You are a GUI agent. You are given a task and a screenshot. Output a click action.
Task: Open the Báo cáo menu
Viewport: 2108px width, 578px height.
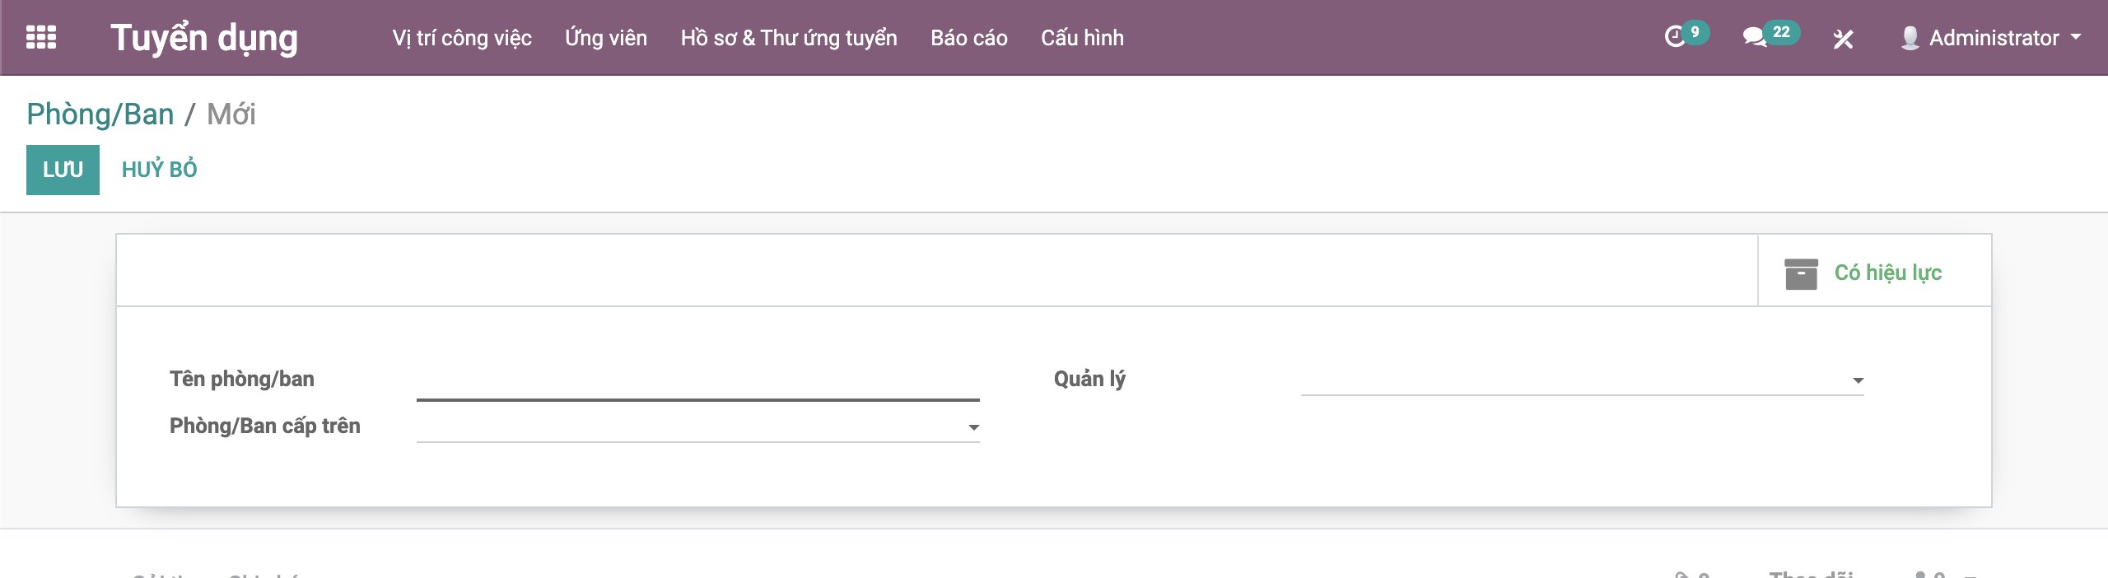969,38
